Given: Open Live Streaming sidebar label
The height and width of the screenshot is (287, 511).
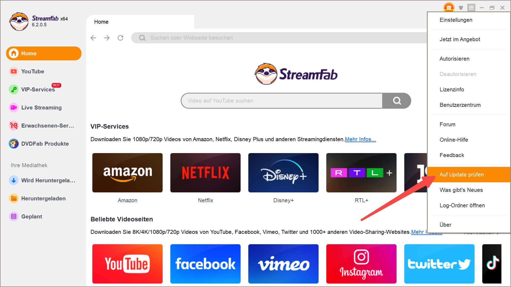Looking at the screenshot, I should point(42,108).
